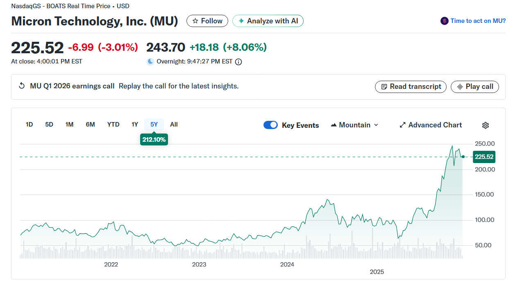The width and height of the screenshot is (513, 281).
Task: Select the YTD range tab
Action: click(113, 125)
